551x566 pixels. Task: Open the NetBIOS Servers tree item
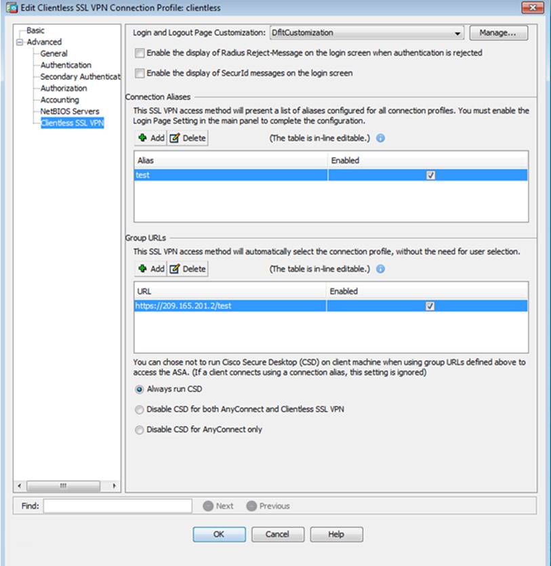tap(69, 111)
